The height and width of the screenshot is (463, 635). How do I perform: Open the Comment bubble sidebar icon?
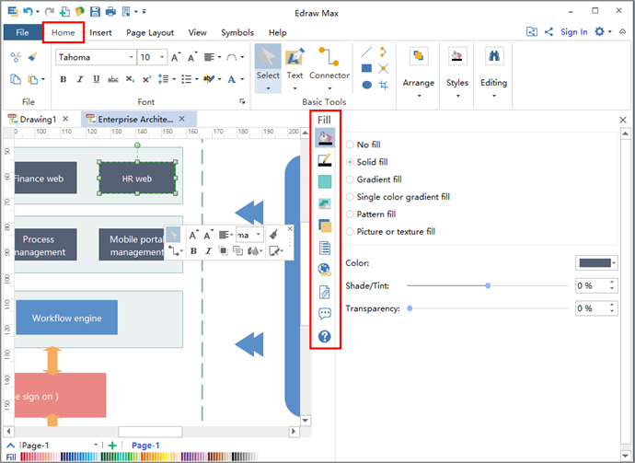325,315
